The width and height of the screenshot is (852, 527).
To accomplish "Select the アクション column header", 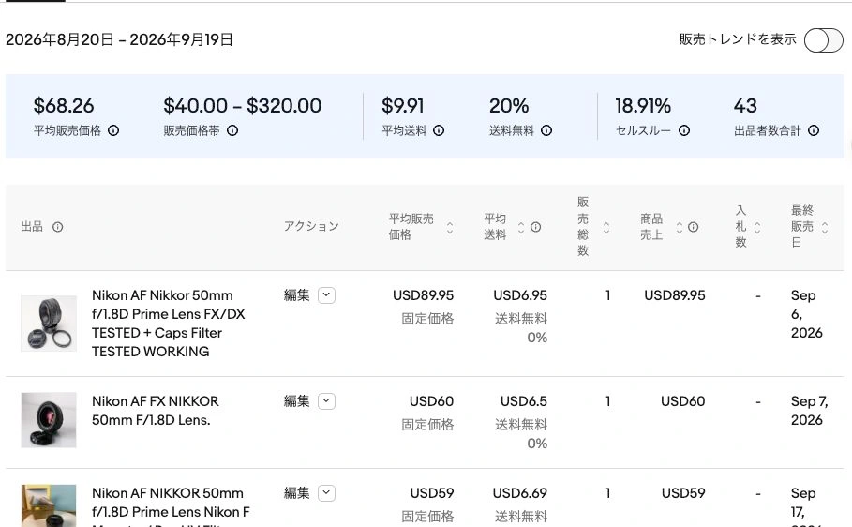I will 311,226.
